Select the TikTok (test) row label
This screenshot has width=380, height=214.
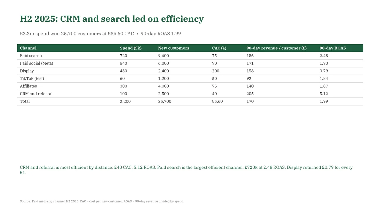[x=32, y=78]
